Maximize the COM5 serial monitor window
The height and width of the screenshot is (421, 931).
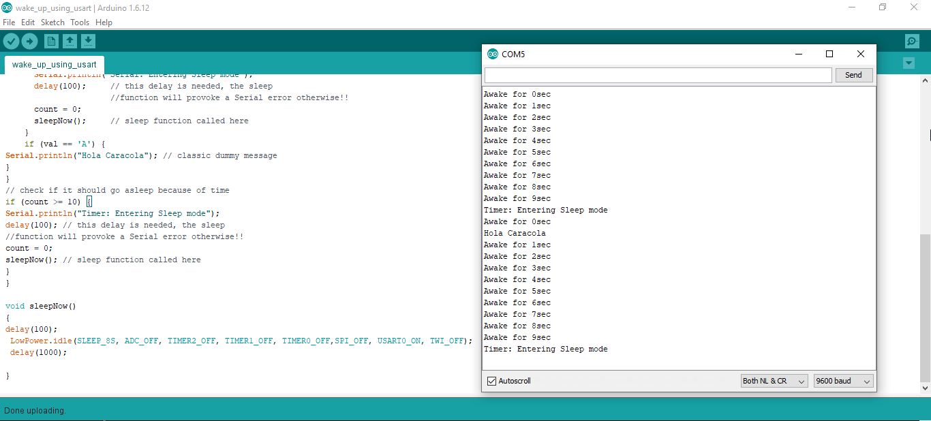[x=829, y=54]
